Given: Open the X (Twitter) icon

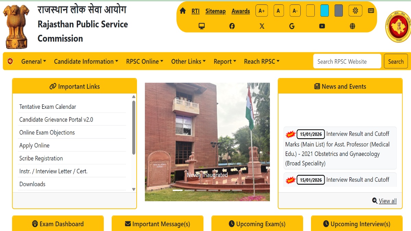Looking at the screenshot, I should pyautogui.click(x=262, y=26).
